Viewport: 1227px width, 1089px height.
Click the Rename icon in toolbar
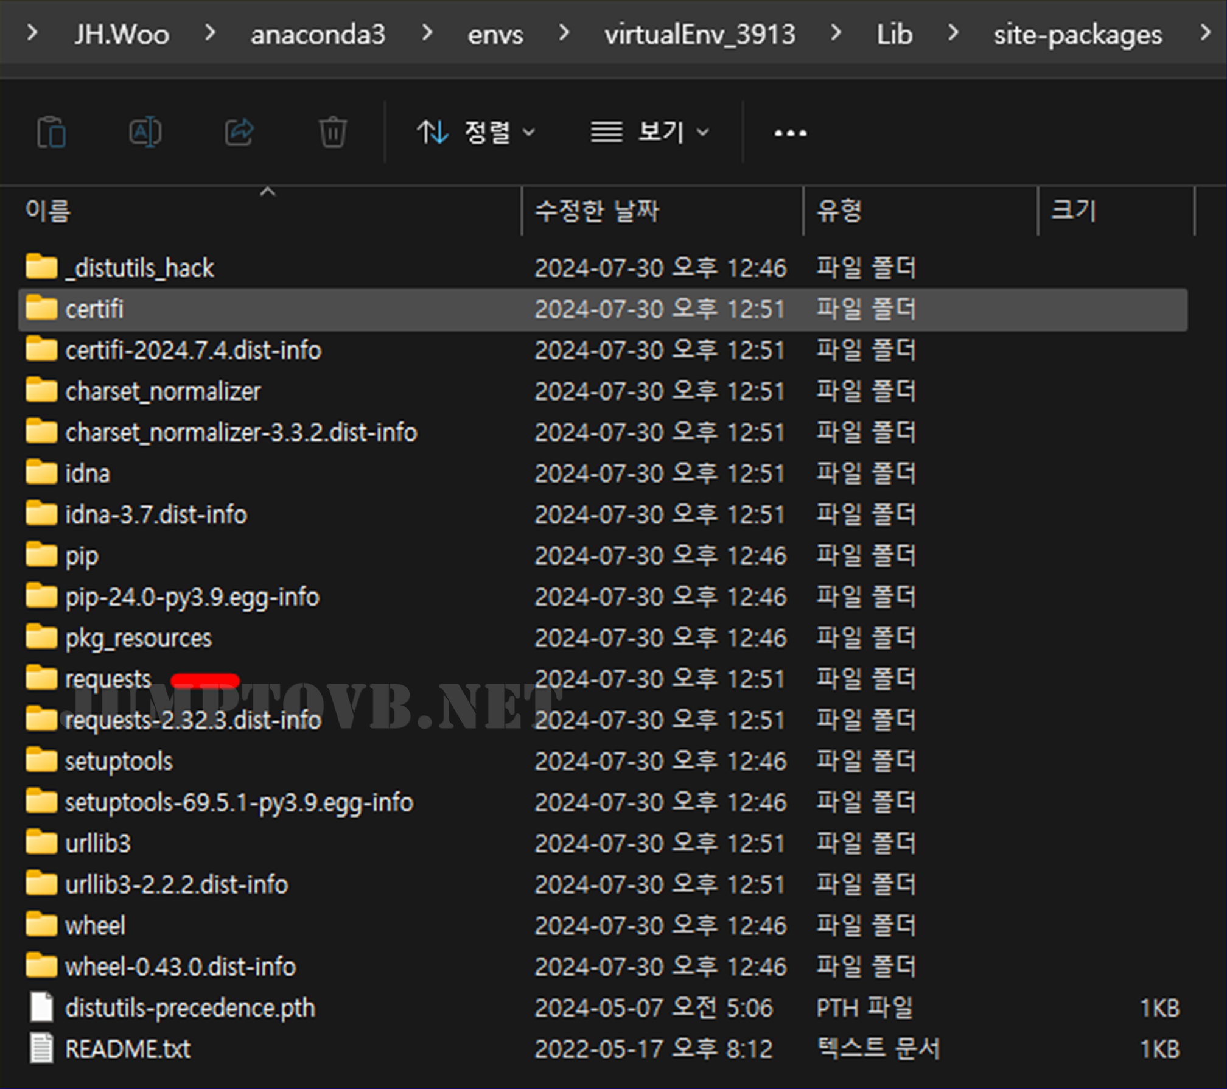click(x=145, y=132)
